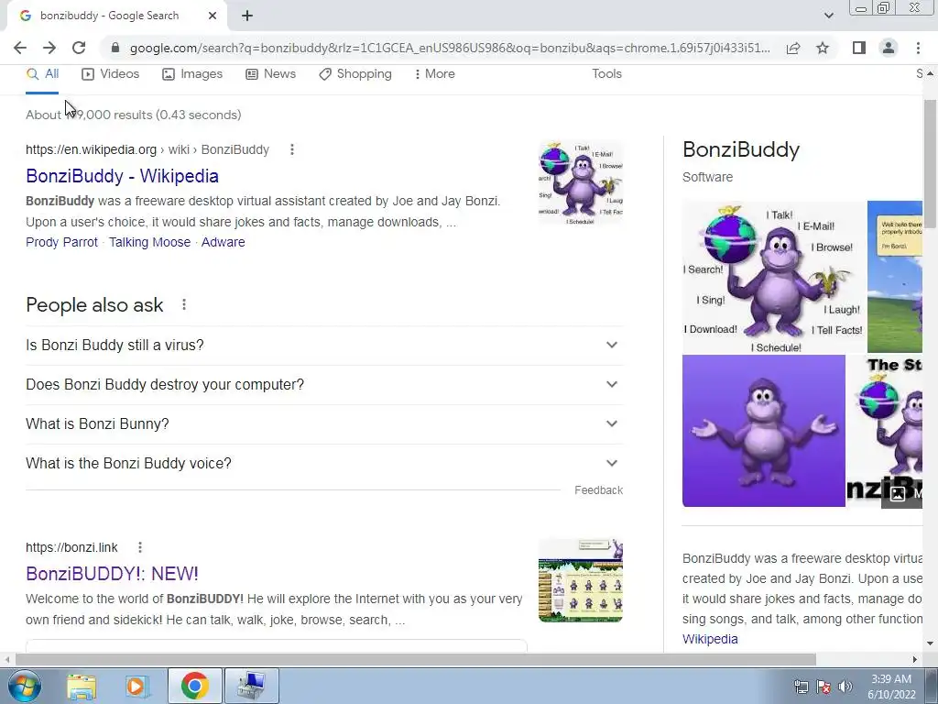Open Windows Explorer from the taskbar

click(x=82, y=686)
